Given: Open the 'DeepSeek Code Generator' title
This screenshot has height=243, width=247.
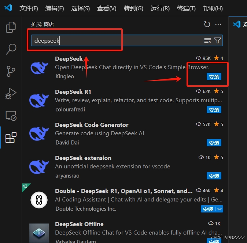Looking at the screenshot, I should (x=92, y=125).
